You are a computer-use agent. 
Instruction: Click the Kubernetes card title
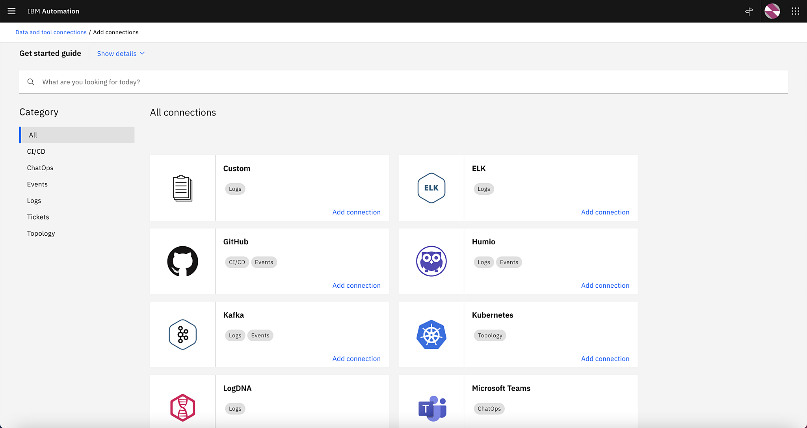(493, 315)
